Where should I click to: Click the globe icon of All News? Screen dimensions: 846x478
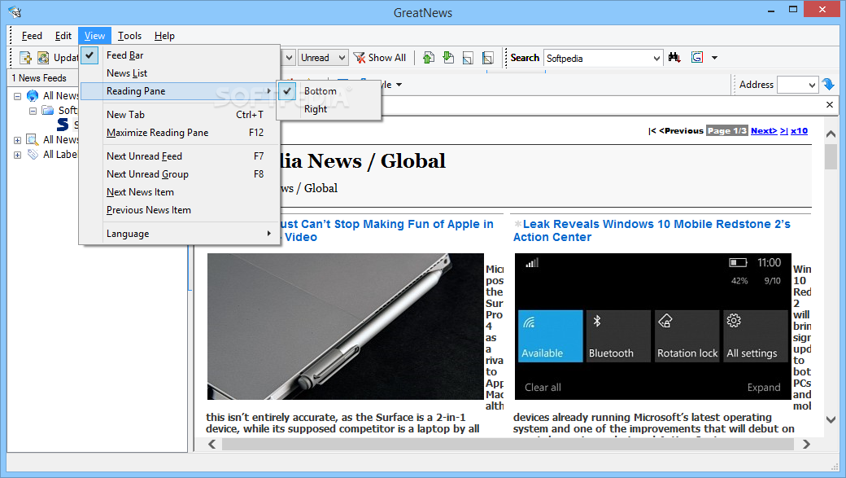[x=33, y=95]
